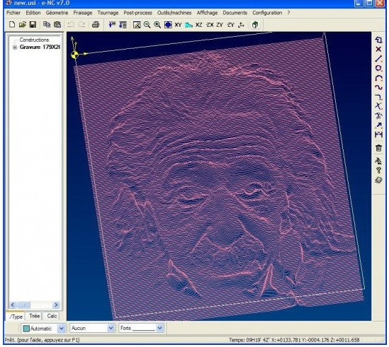Zoom in with the plus magnifier
Image resolution: width=389 pixels, height=347 pixels.
(157, 25)
